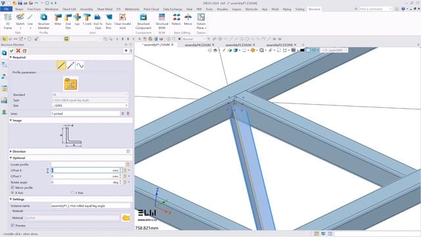Edit the Instance name field
This screenshot has width=421, height=237.
(x=91, y=206)
